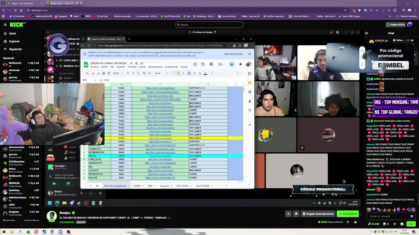Decrease font size minus button
The width and height of the screenshot is (419, 235).
(173, 73)
